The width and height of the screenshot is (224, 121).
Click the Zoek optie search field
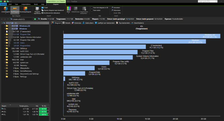(209, 2)
